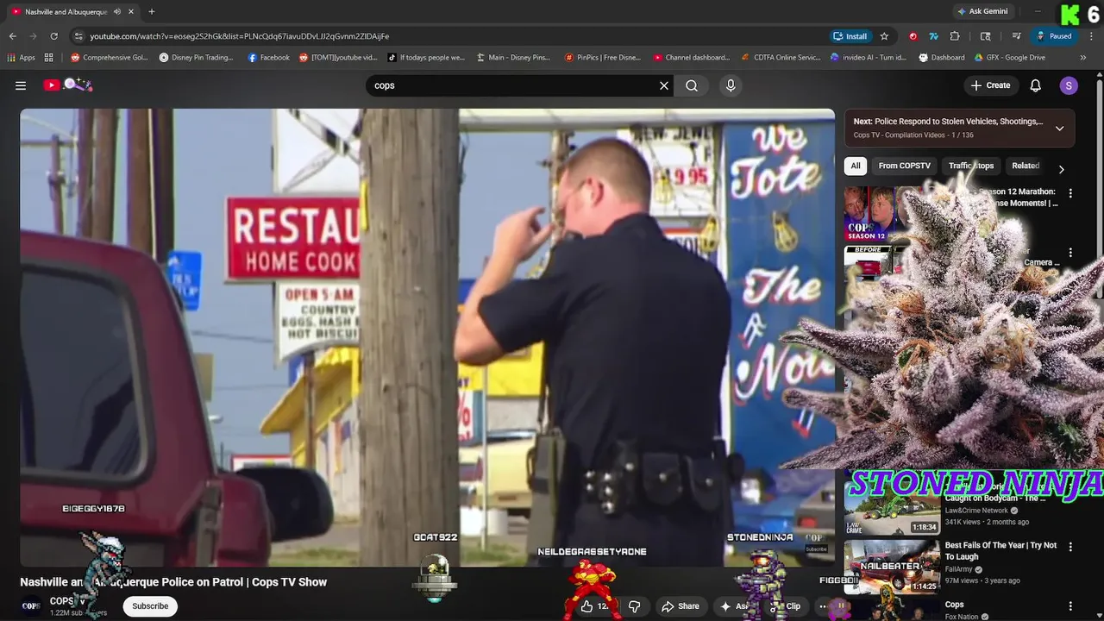Image resolution: width=1104 pixels, height=621 pixels.
Task: Open the tab grid icon beside Apps
Action: coord(49,58)
